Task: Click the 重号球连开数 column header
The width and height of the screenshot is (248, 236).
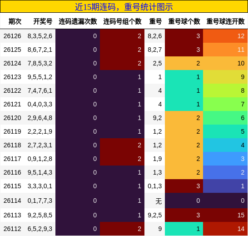Action: pos(226,21)
